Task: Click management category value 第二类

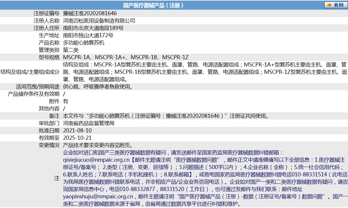Action: 71,50
